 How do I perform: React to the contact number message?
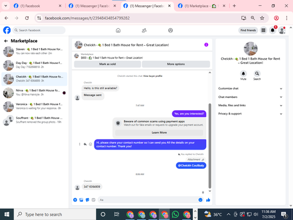pos(90,144)
